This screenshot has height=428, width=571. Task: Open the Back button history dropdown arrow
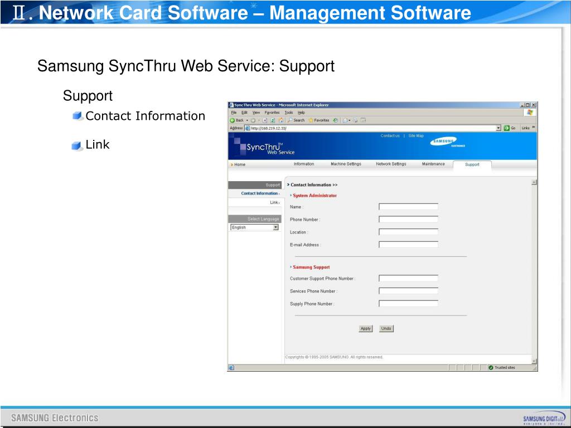pyautogui.click(x=247, y=120)
